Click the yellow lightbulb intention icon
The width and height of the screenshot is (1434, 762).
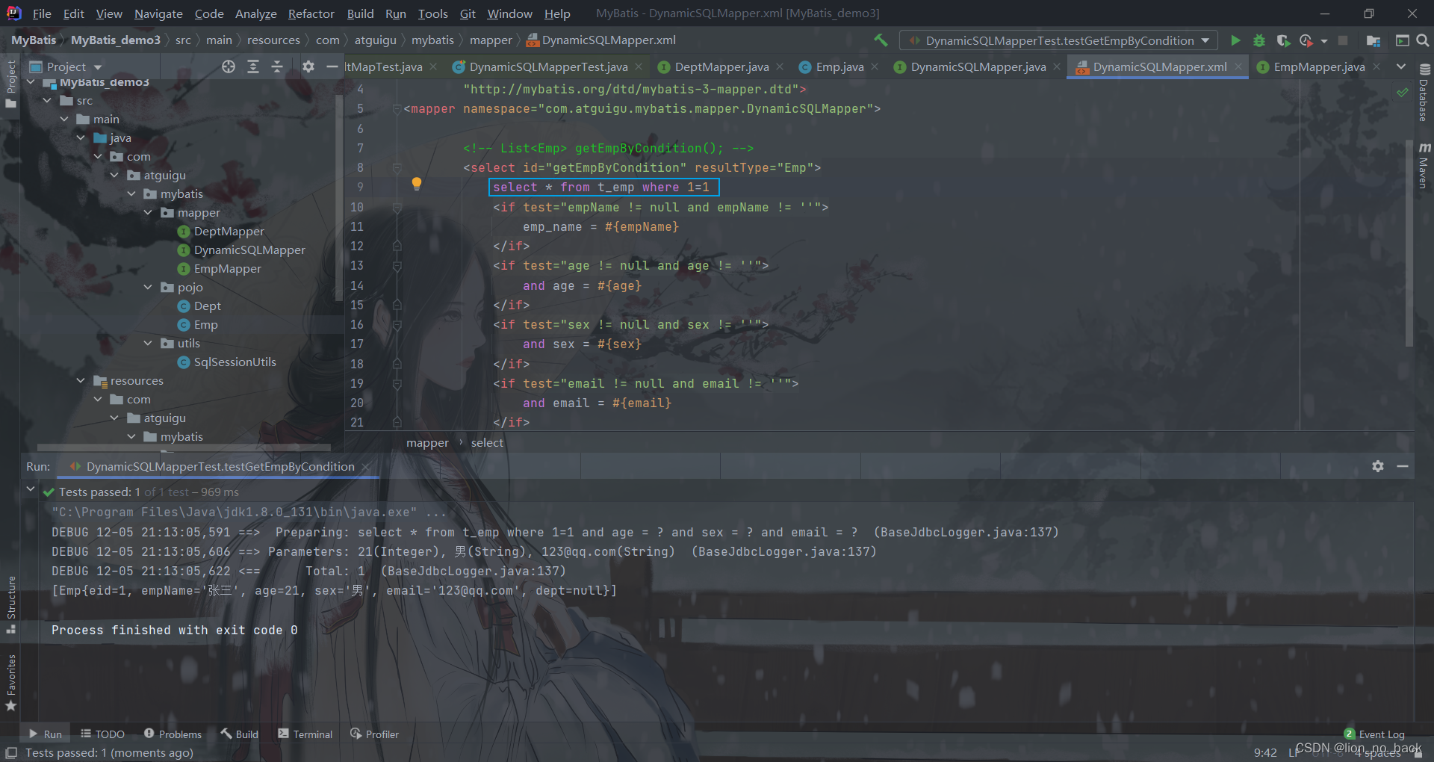pos(417,184)
